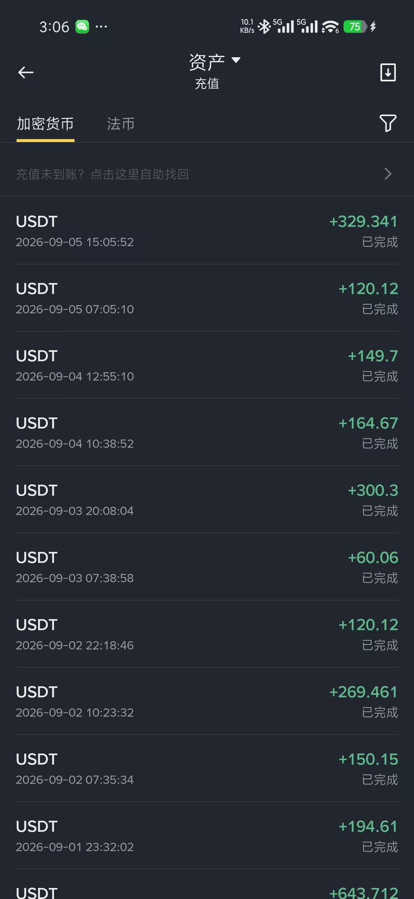414x899 pixels.
Task: Tap the Bluetooth status icon
Action: click(264, 27)
